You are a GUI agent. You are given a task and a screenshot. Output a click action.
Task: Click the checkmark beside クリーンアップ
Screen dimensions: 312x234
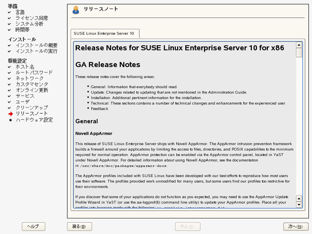click(9, 108)
